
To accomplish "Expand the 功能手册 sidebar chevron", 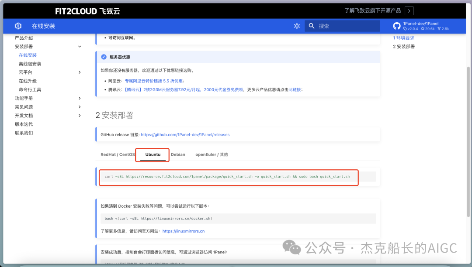I will pyautogui.click(x=80, y=98).
